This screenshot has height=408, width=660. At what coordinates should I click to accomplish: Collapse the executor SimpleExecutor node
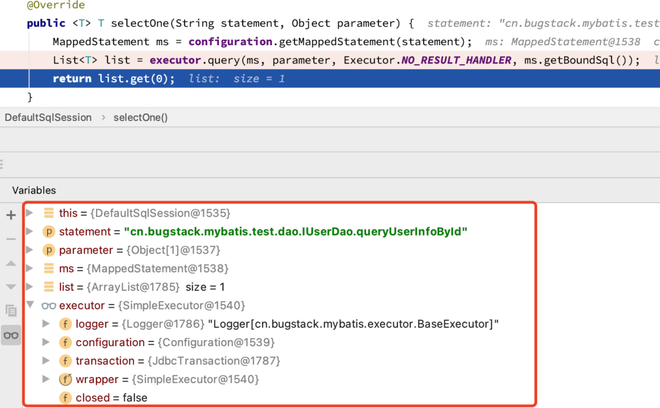29,305
